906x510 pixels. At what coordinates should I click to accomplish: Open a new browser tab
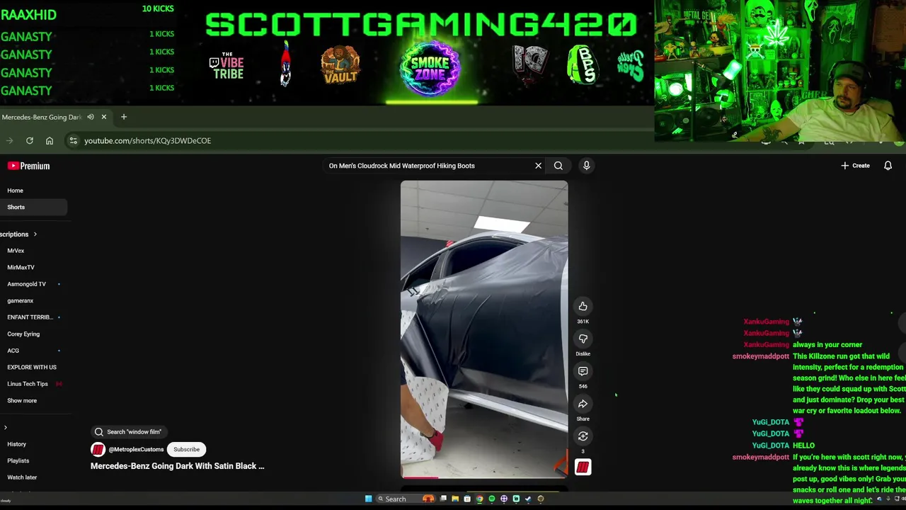click(124, 117)
